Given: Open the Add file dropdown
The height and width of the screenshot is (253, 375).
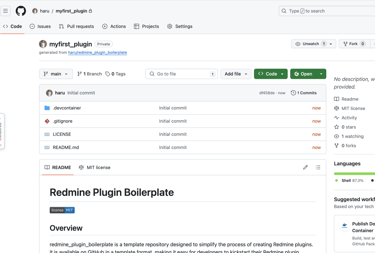Looking at the screenshot, I should point(236,74).
